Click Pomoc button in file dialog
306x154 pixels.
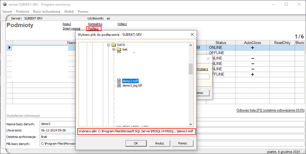tap(183, 143)
